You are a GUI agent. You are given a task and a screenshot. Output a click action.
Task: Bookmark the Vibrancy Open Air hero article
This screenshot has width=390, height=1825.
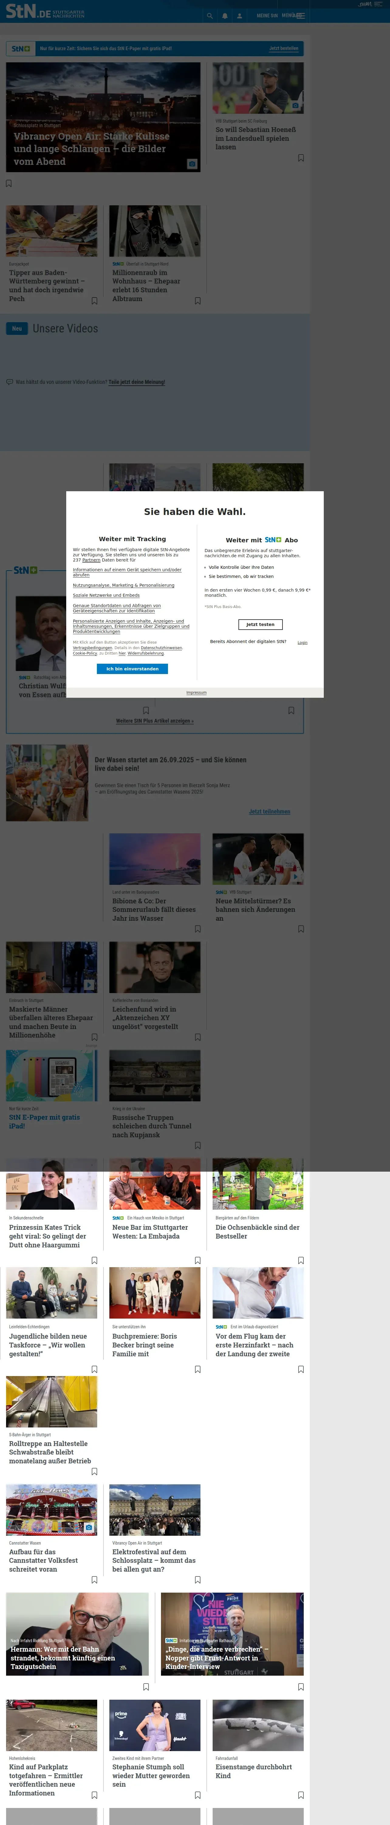tap(9, 183)
